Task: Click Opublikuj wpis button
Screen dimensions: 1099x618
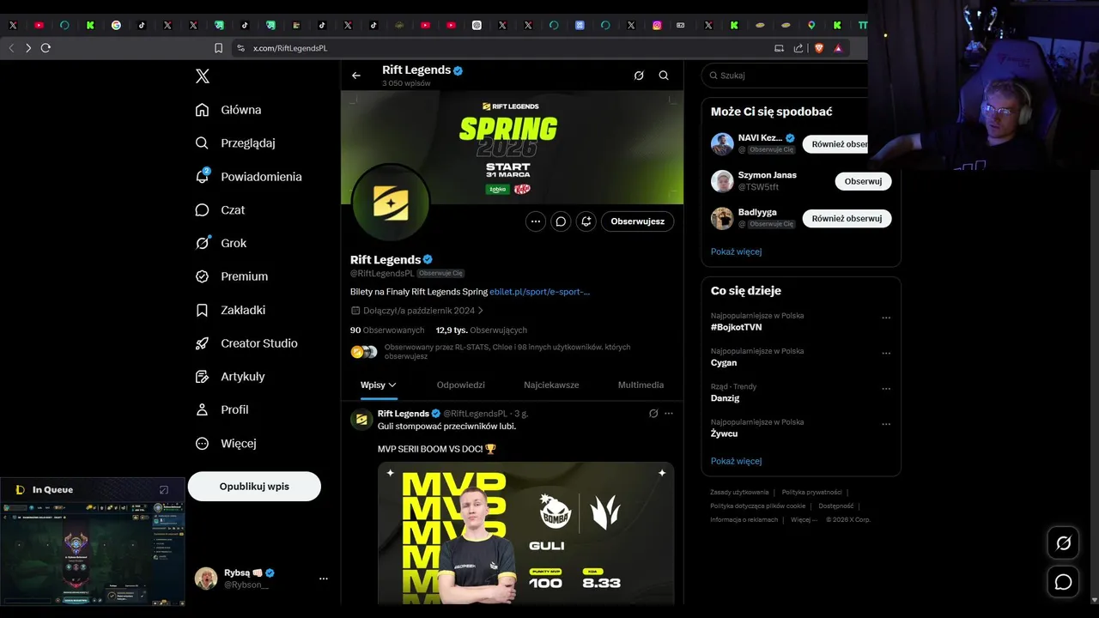Action: click(254, 486)
